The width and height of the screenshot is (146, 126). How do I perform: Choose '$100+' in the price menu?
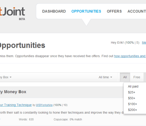pyautogui.click(x=133, y=104)
